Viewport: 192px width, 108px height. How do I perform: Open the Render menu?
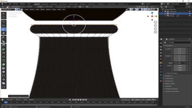coord(16,4)
